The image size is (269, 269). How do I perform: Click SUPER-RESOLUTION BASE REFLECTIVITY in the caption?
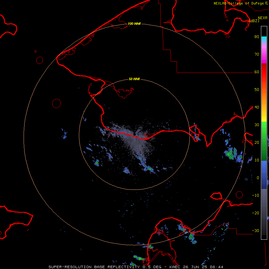94,267
